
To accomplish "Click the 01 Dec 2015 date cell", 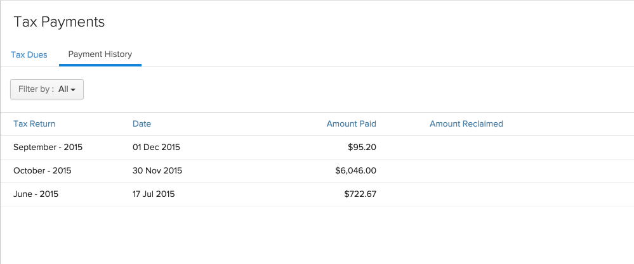I will coord(156,148).
